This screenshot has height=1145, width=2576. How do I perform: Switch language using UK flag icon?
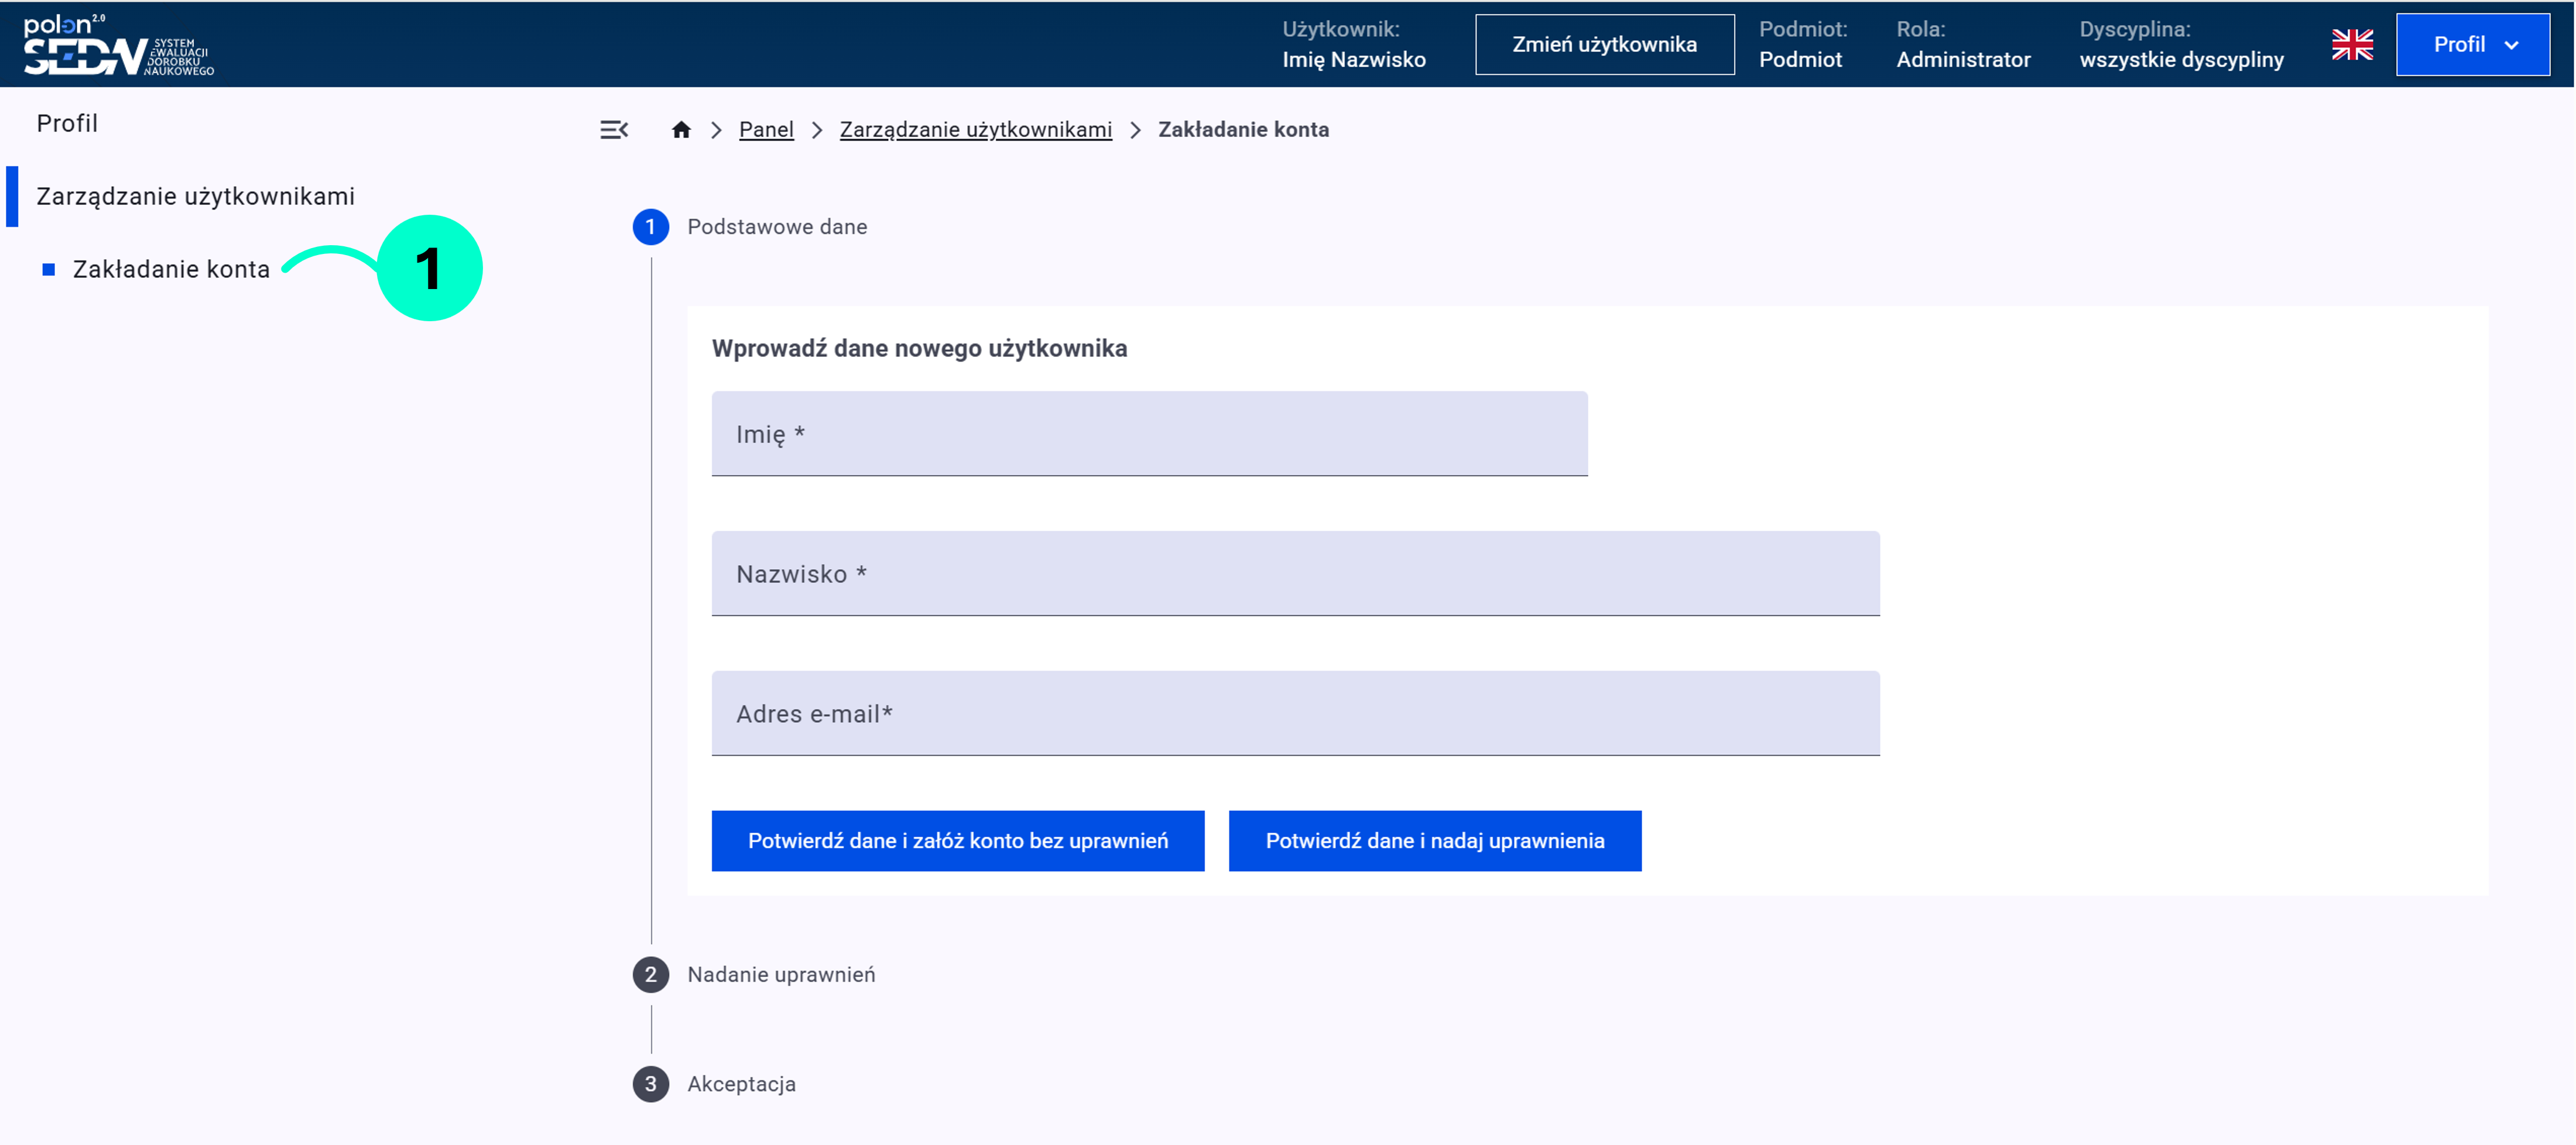pyautogui.click(x=2352, y=45)
